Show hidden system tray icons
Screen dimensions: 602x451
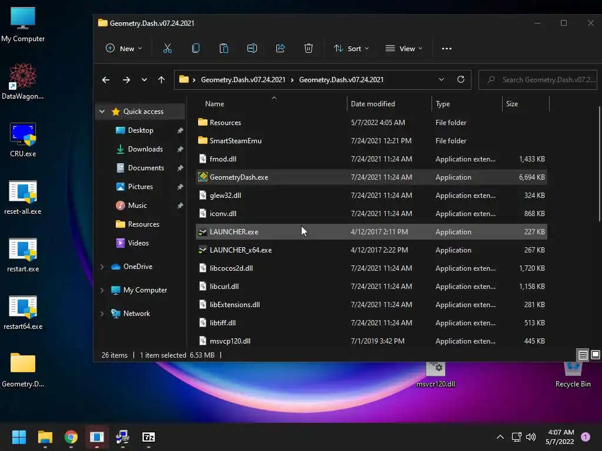[500, 437]
